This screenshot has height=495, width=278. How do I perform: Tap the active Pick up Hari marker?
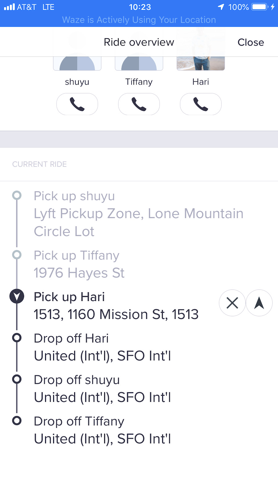[17, 296]
